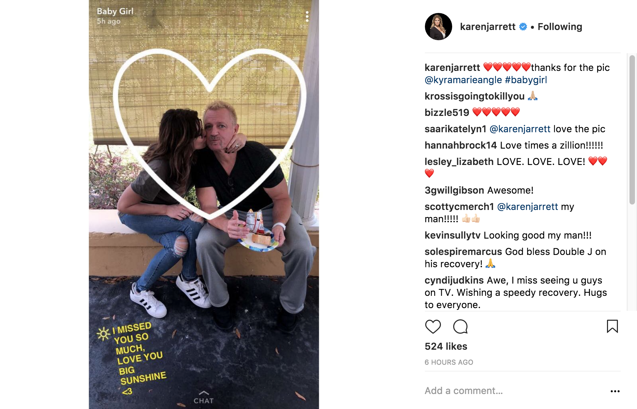This screenshot has width=637, height=409.
Task: Click the main post photo
Action: [204, 204]
